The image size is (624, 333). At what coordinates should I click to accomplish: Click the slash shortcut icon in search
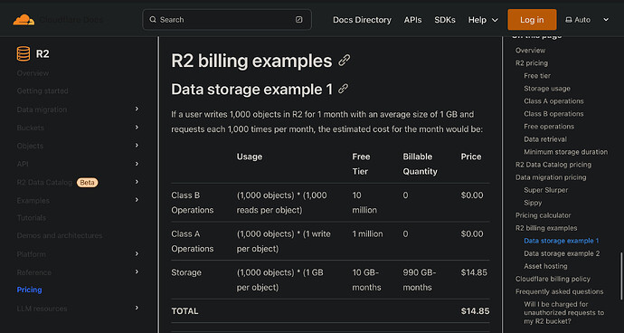298,20
